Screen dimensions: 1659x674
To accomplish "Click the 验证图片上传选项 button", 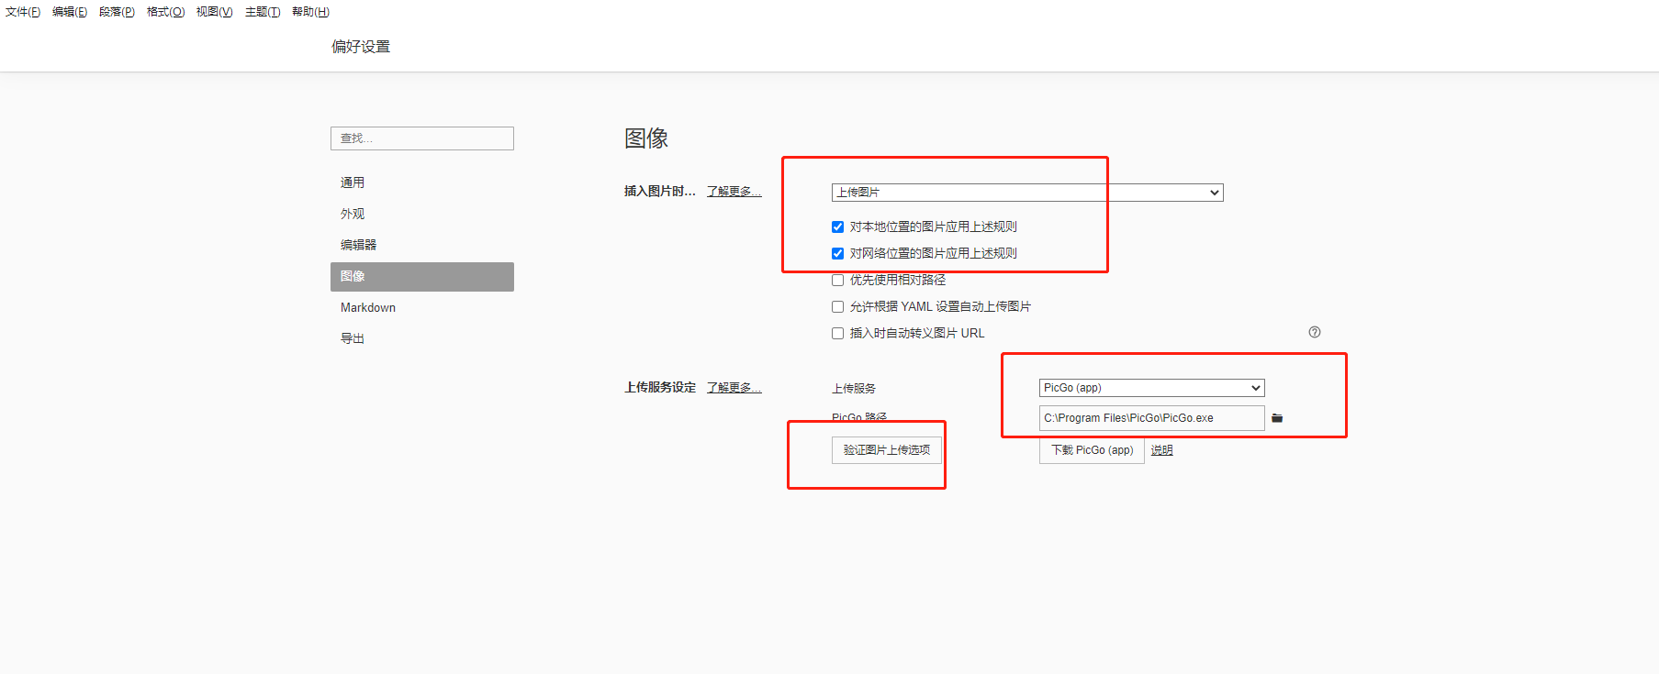I will pos(886,450).
